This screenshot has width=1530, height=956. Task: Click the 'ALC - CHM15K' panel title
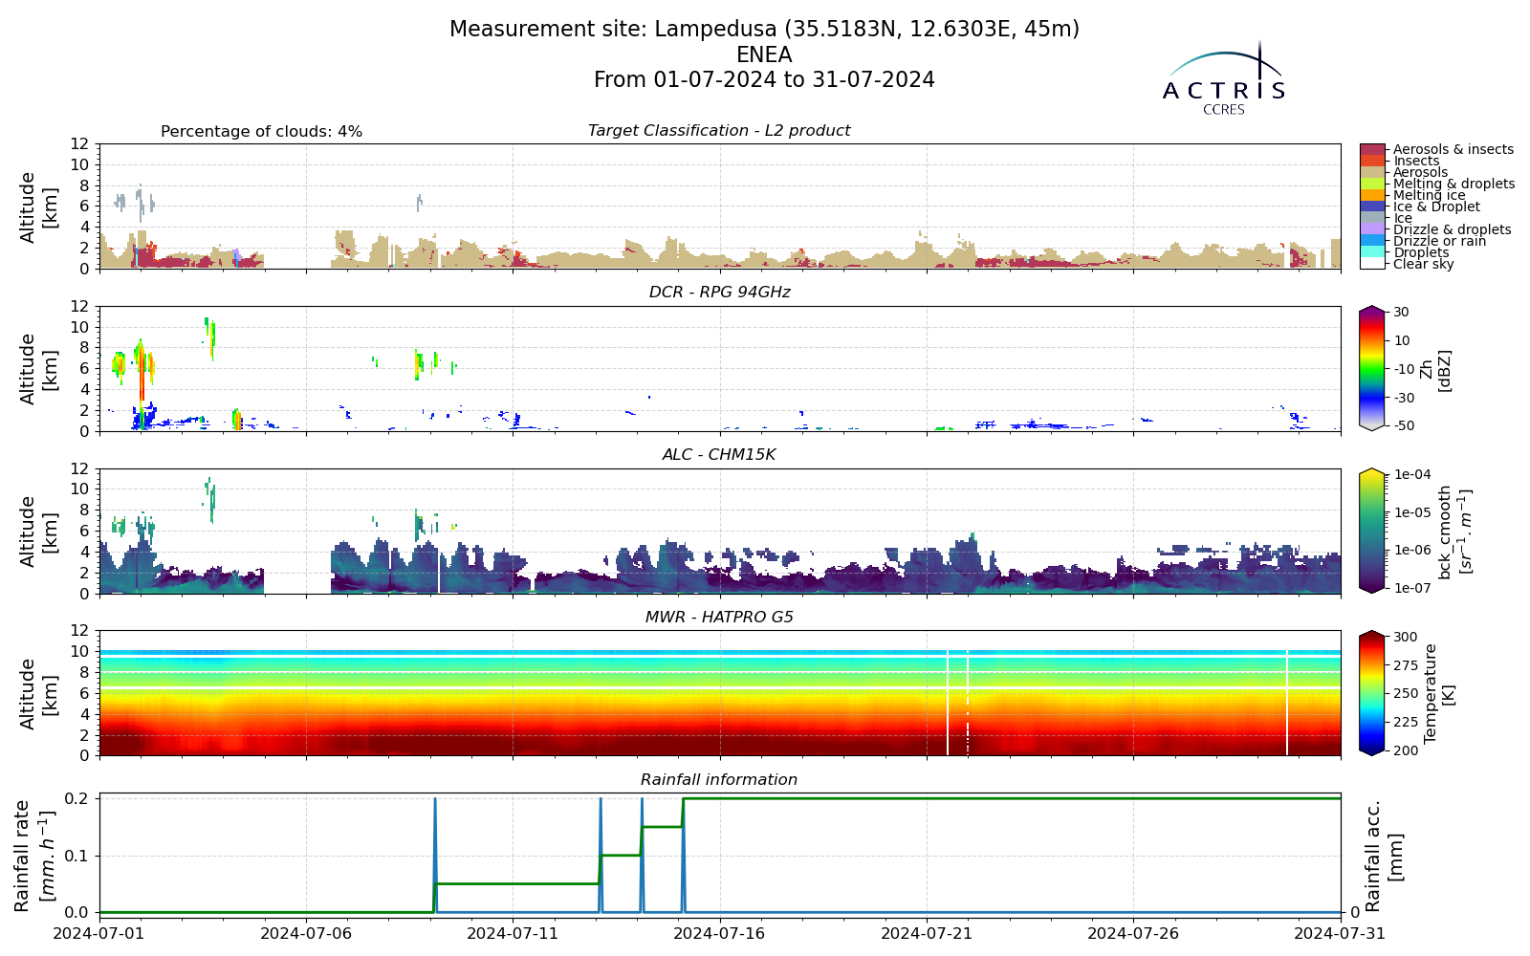(719, 455)
